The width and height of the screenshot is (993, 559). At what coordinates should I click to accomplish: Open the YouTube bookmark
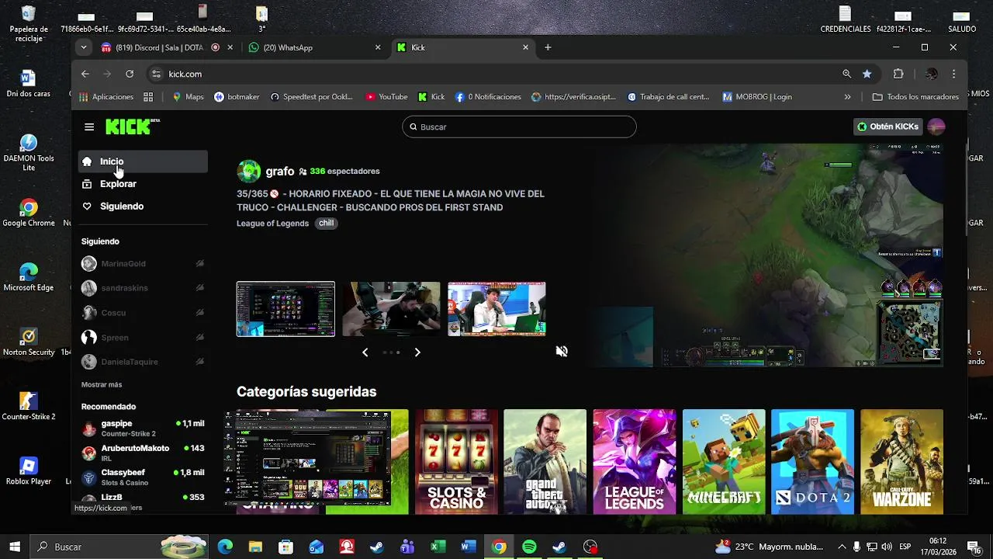(386, 97)
